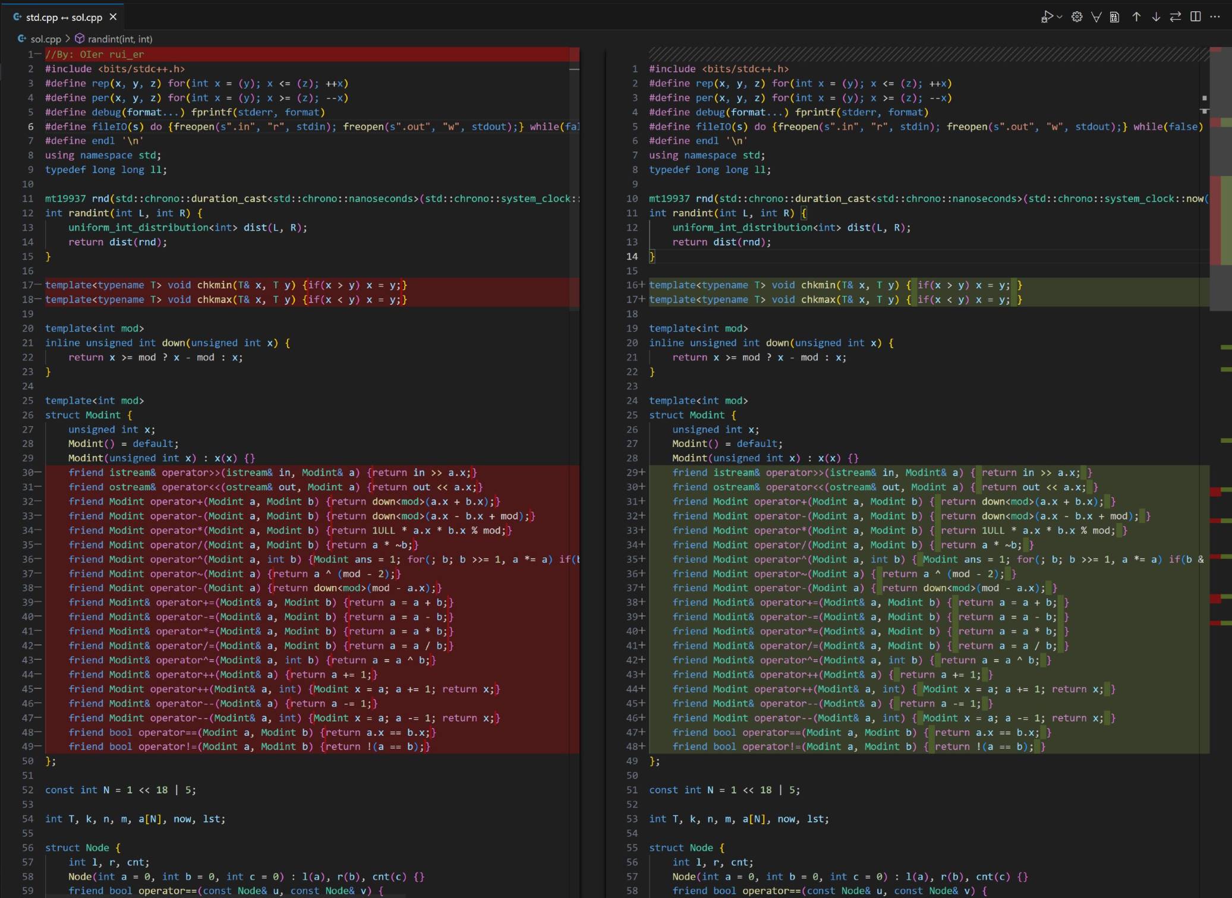Viewport: 1232px width, 898px height.
Task: Go to previous change using the up arrow
Action: 1136,17
